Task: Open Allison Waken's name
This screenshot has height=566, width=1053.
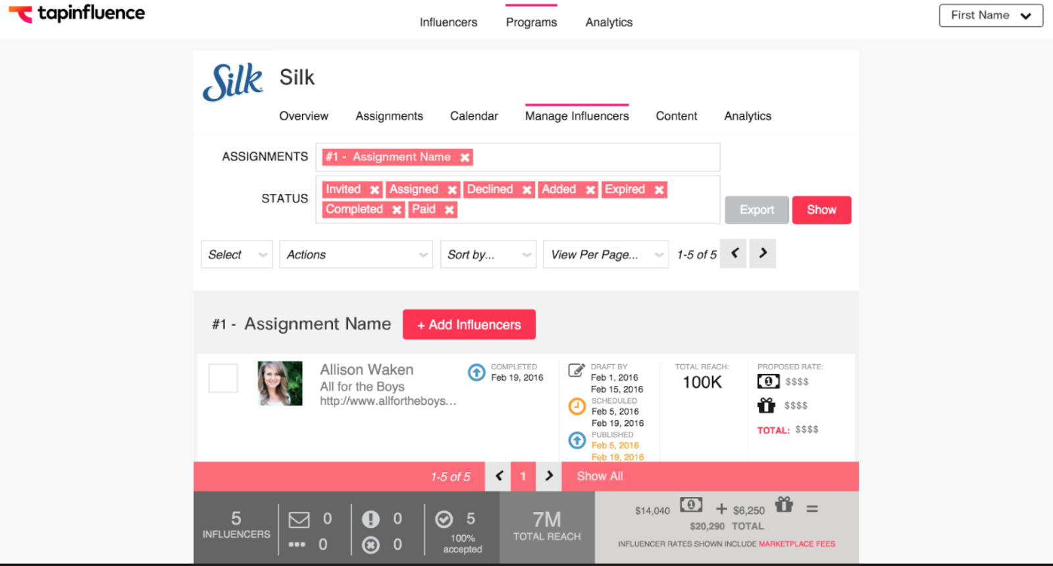Action: click(367, 370)
